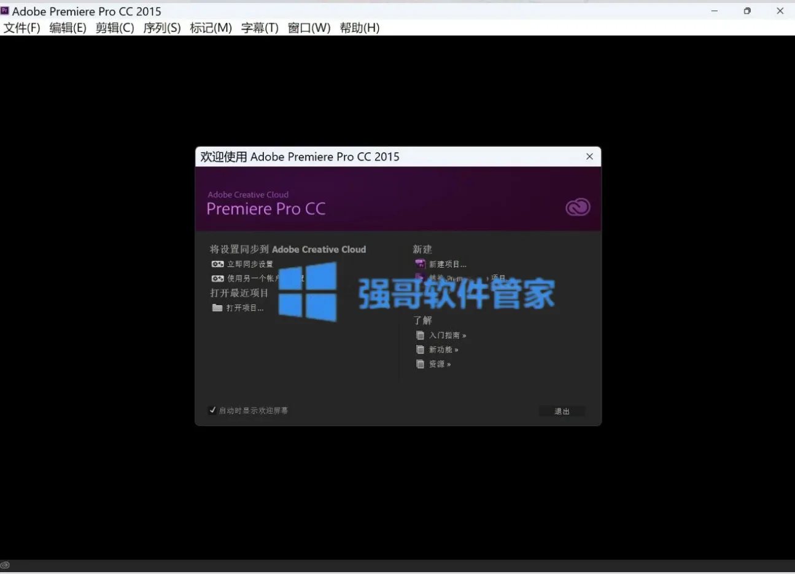The height and width of the screenshot is (574, 795).
Task: Open the 标记(M) menu
Action: (211, 28)
